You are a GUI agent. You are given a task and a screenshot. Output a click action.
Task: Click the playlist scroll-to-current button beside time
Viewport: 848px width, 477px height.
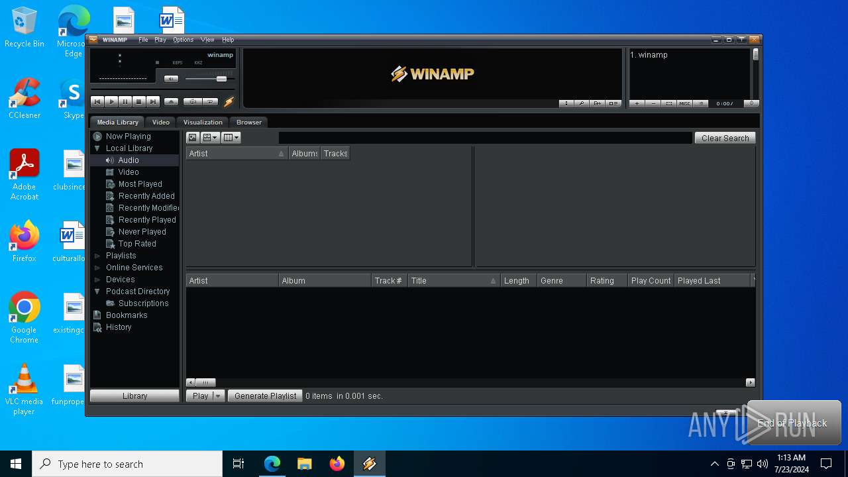coord(751,103)
